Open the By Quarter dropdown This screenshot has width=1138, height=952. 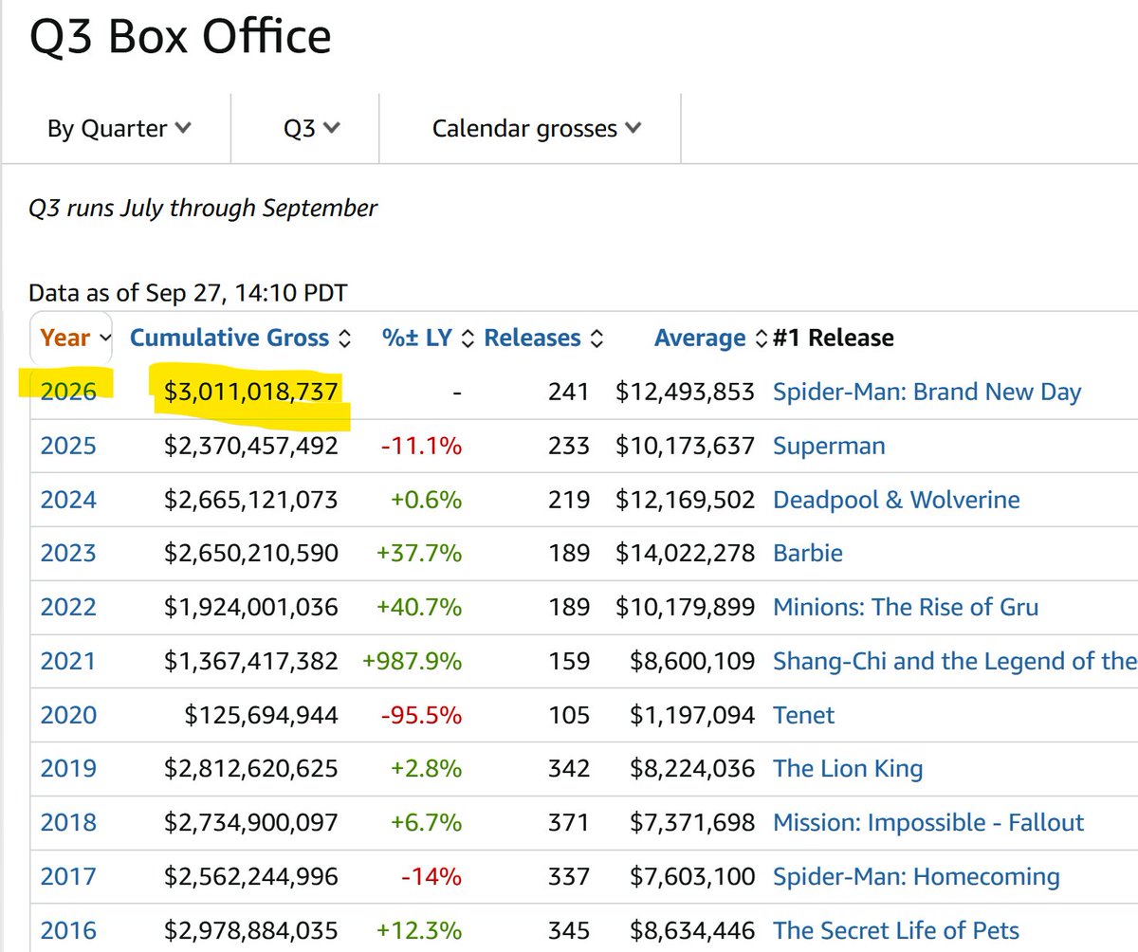(x=119, y=128)
